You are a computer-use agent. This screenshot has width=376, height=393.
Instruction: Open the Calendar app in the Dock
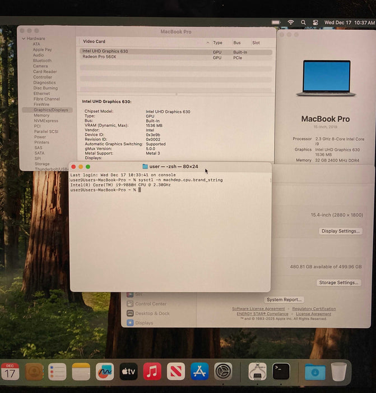(10, 371)
